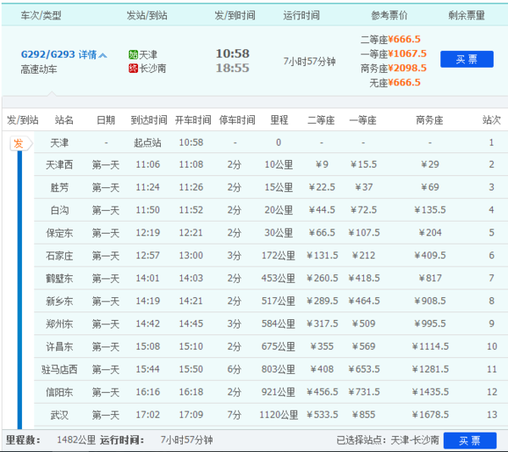
Task: Select the 驻马店西 station name
Action: pyautogui.click(x=59, y=369)
